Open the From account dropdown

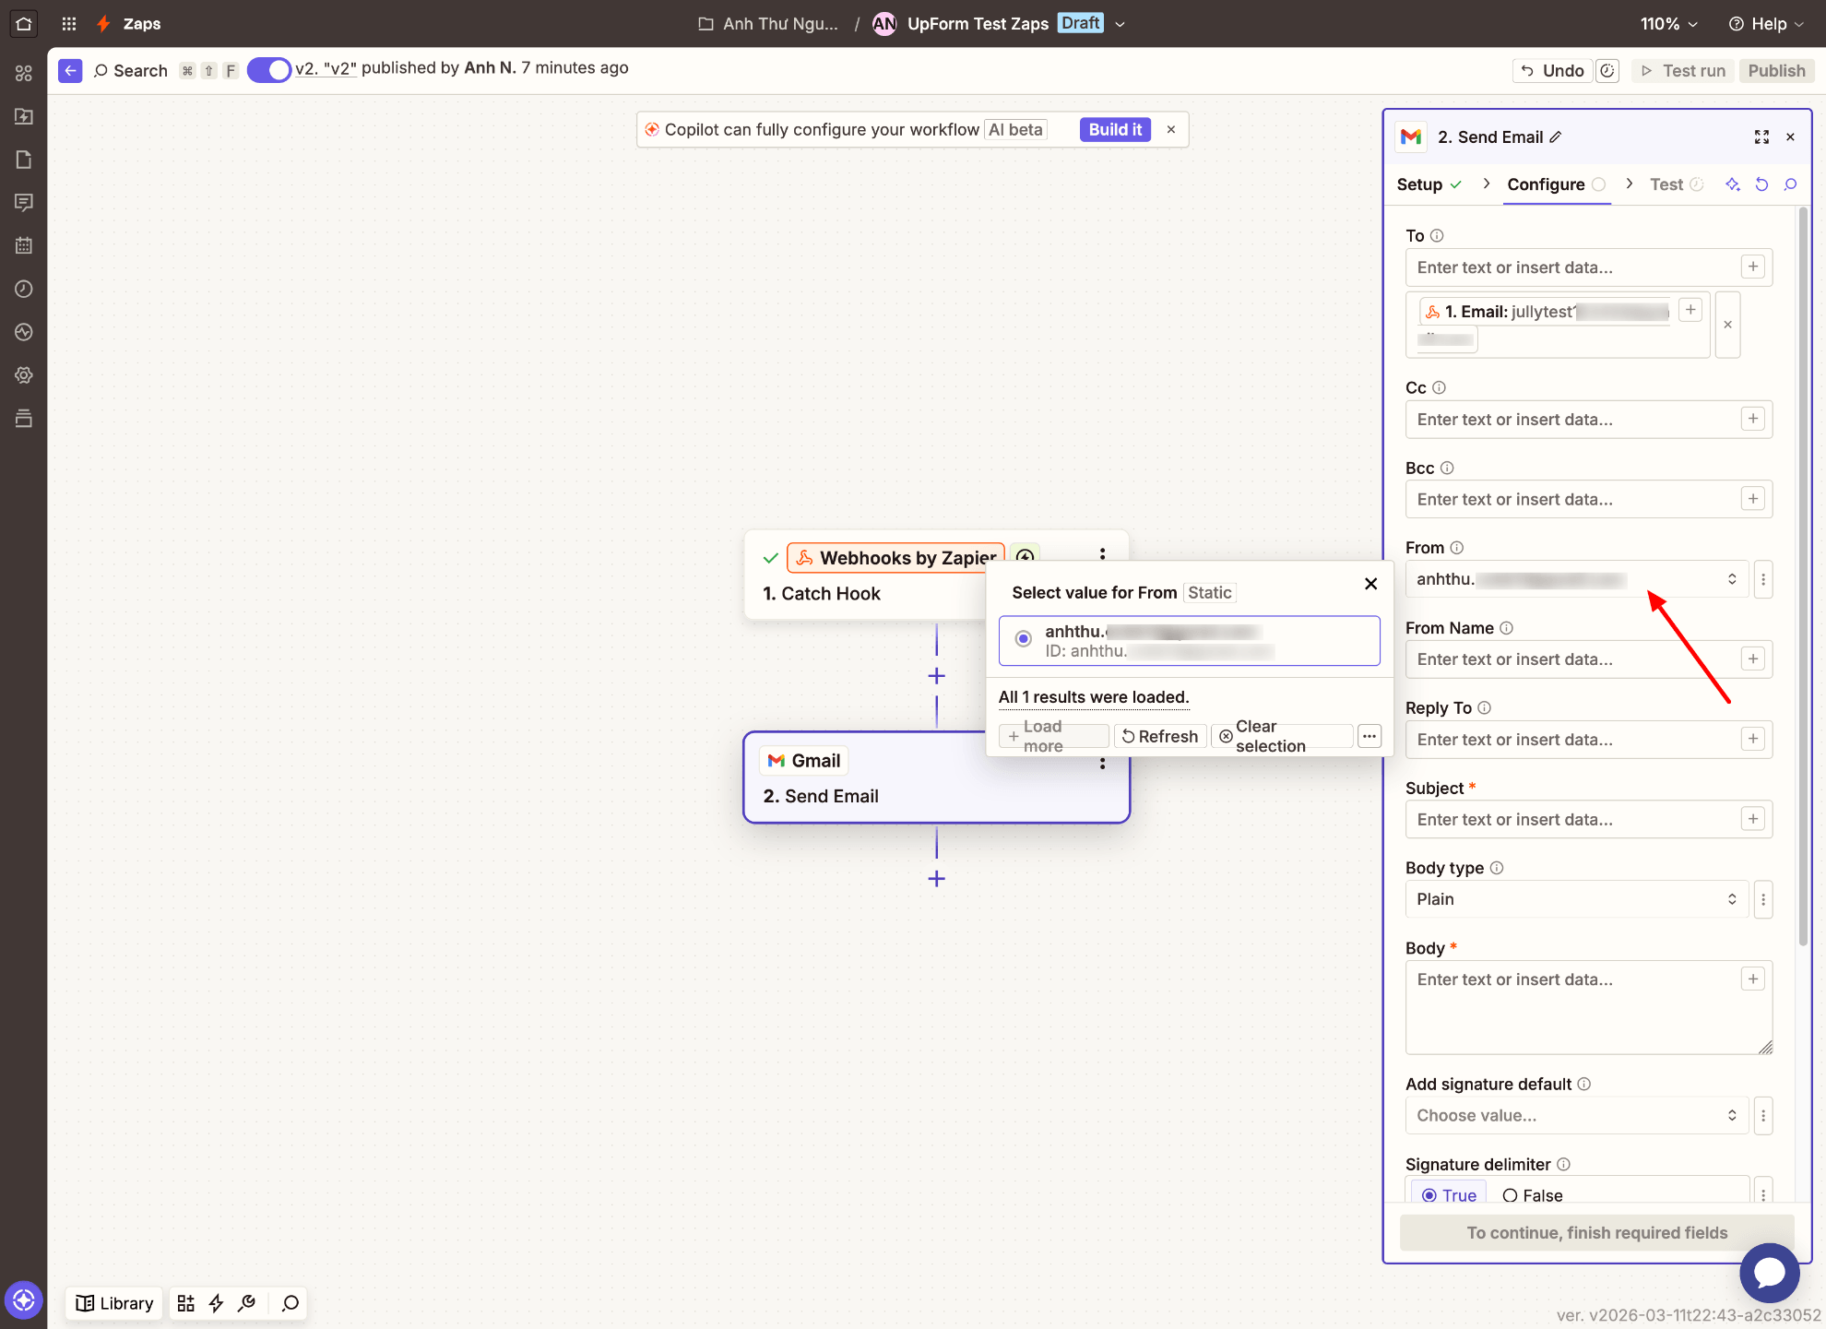point(1576,579)
